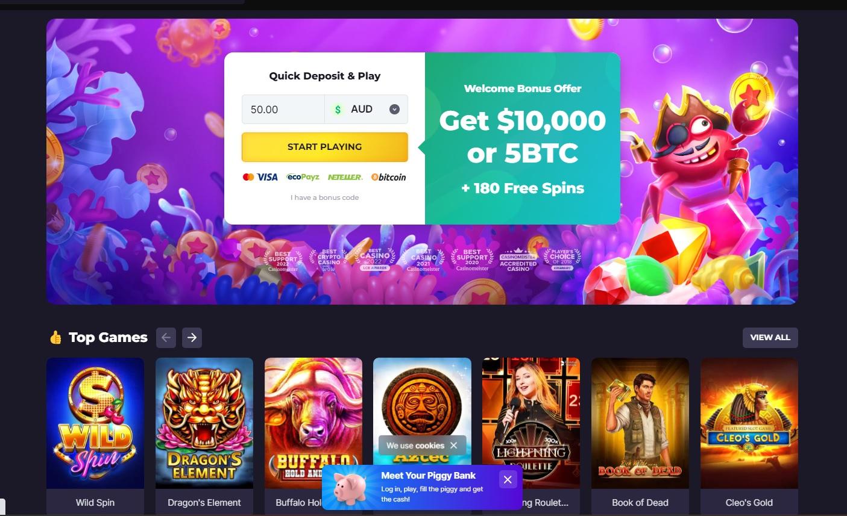
Task: Open the AUD currency dropdown
Action: 366,109
